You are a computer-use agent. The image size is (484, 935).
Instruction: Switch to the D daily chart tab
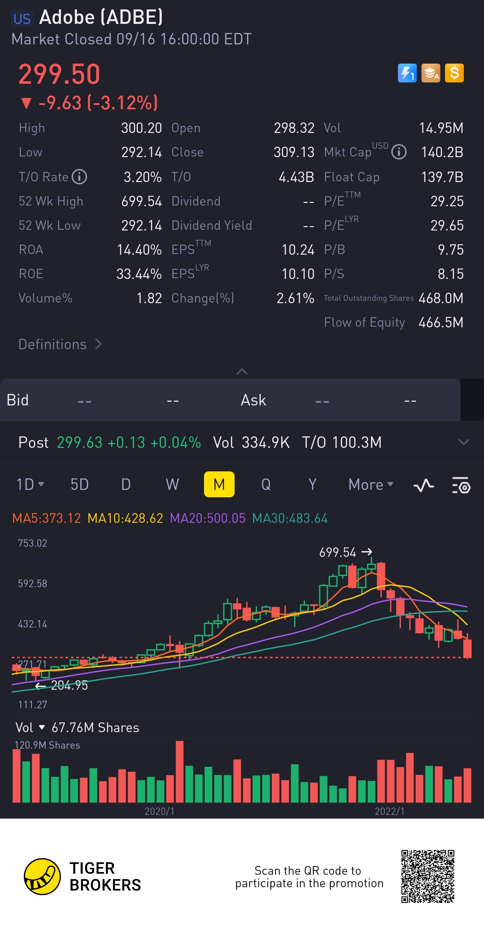coord(126,484)
